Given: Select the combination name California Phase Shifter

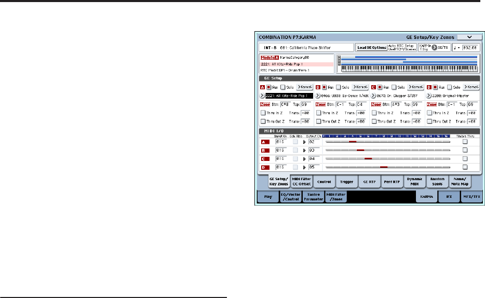Looking at the screenshot, I should 306,48.
